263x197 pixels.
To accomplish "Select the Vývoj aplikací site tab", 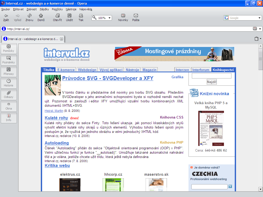I will pos(111,70).
